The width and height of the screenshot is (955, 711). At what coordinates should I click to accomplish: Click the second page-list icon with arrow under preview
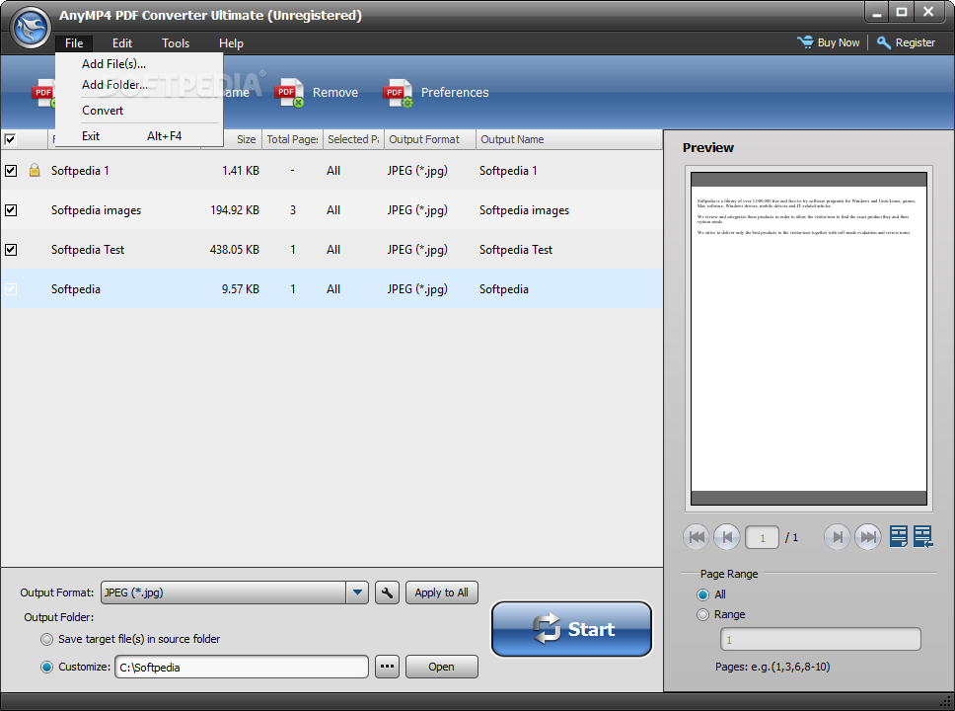922,536
